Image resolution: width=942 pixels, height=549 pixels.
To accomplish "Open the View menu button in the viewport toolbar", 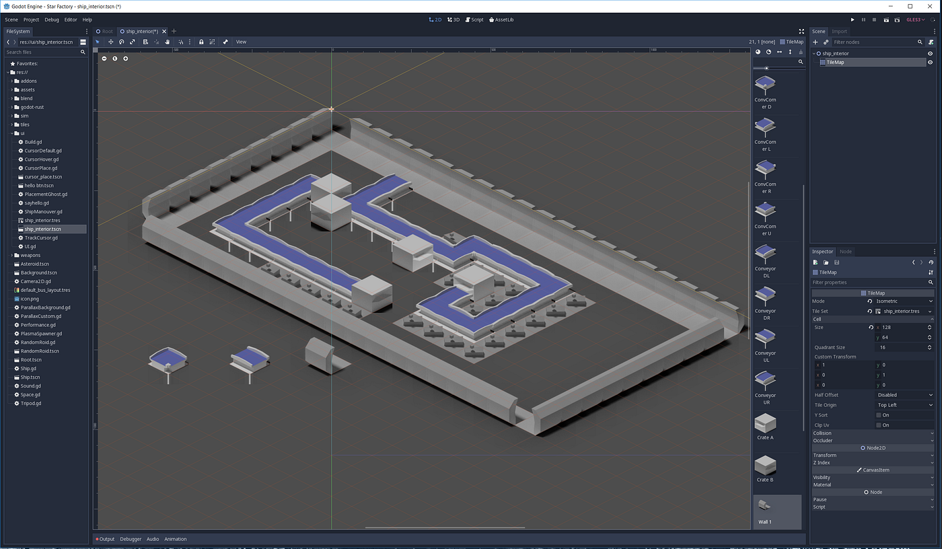I will (x=241, y=42).
